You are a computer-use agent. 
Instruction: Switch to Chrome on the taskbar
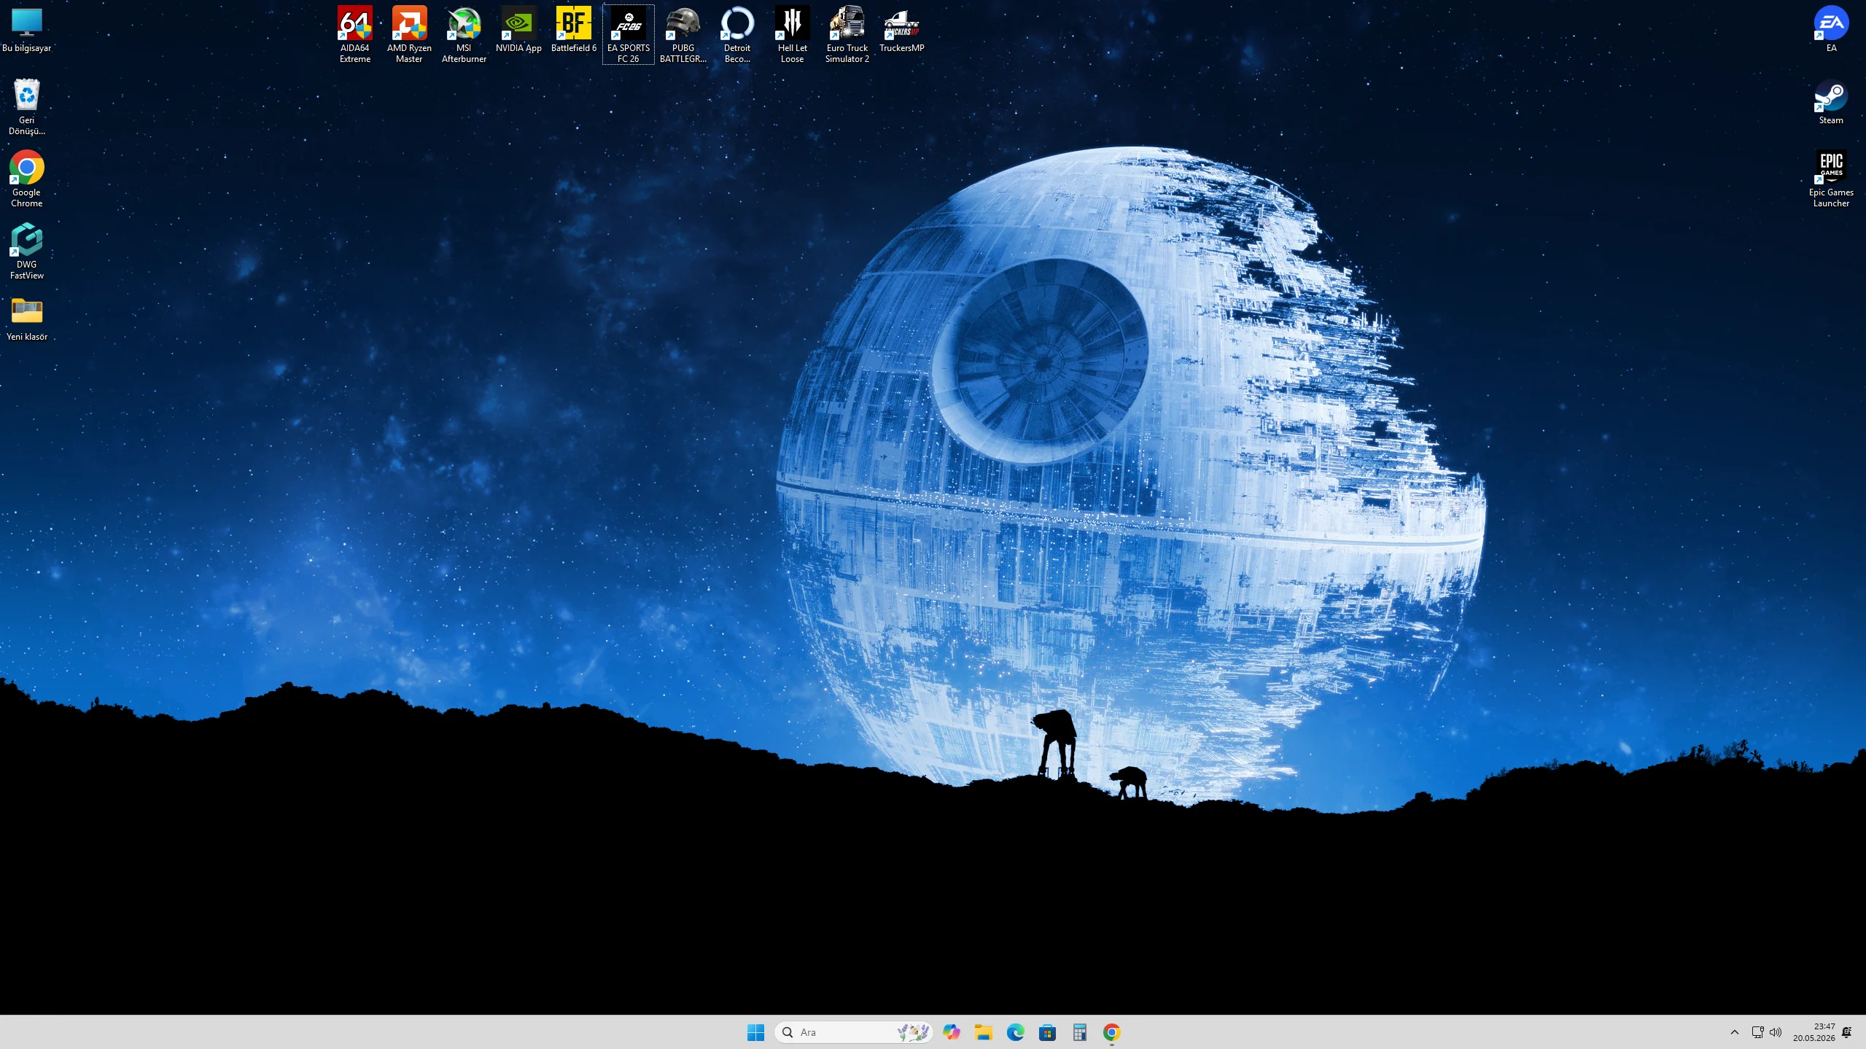pyautogui.click(x=1112, y=1032)
